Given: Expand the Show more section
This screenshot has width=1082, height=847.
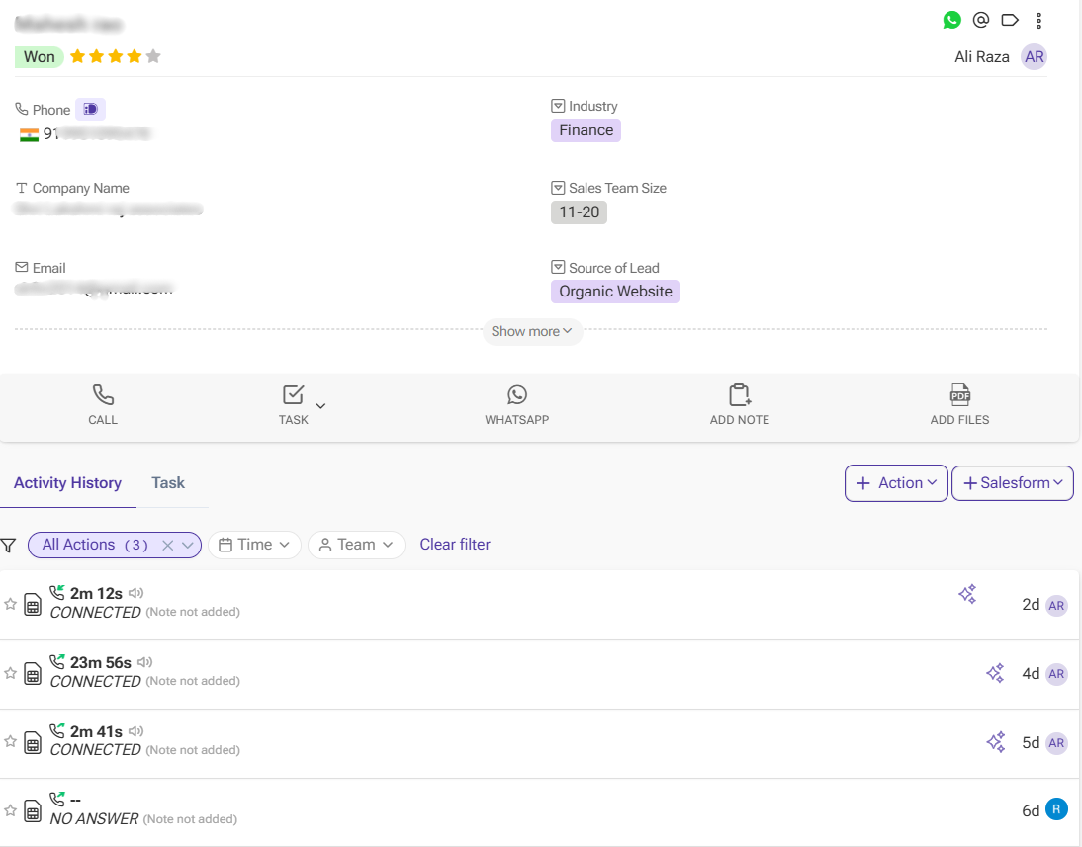Looking at the screenshot, I should coord(532,332).
